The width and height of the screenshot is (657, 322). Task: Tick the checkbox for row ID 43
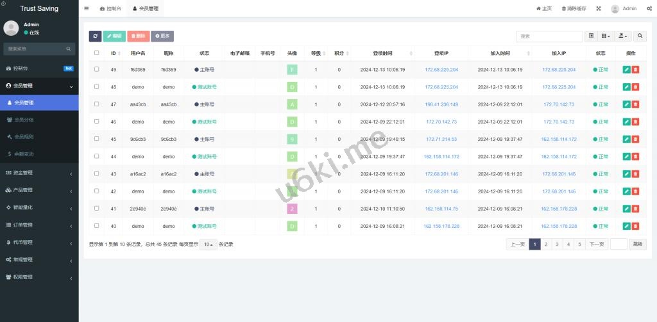tap(97, 173)
